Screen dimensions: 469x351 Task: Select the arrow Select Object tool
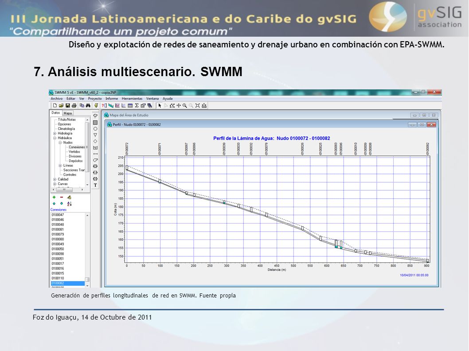click(160, 105)
